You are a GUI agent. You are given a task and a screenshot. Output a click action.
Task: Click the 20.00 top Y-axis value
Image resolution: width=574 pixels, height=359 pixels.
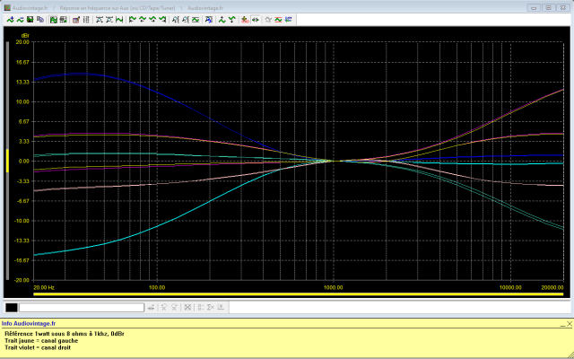[22, 42]
